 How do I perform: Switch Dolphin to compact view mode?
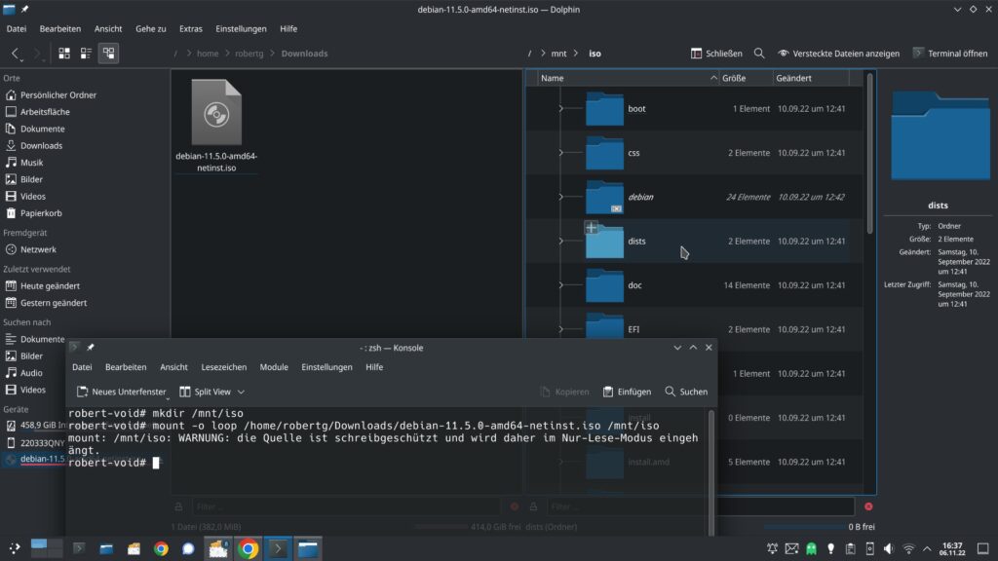click(86, 54)
